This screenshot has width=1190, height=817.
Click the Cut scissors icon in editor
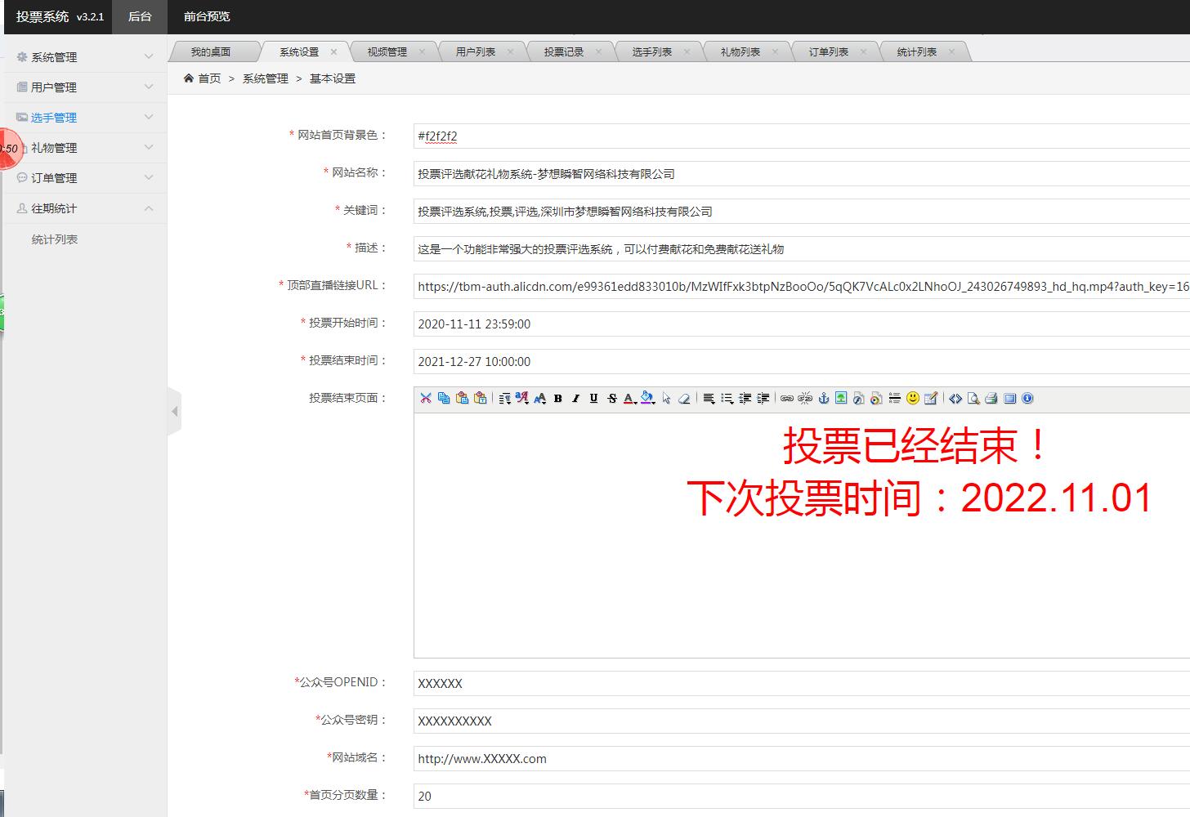425,398
